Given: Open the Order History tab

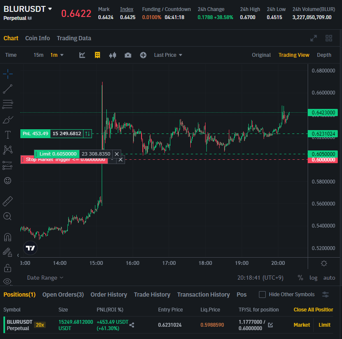Looking at the screenshot, I should (109, 295).
